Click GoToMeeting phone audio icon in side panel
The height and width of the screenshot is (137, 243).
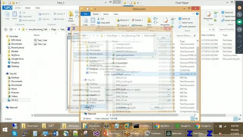[x=239, y=14]
